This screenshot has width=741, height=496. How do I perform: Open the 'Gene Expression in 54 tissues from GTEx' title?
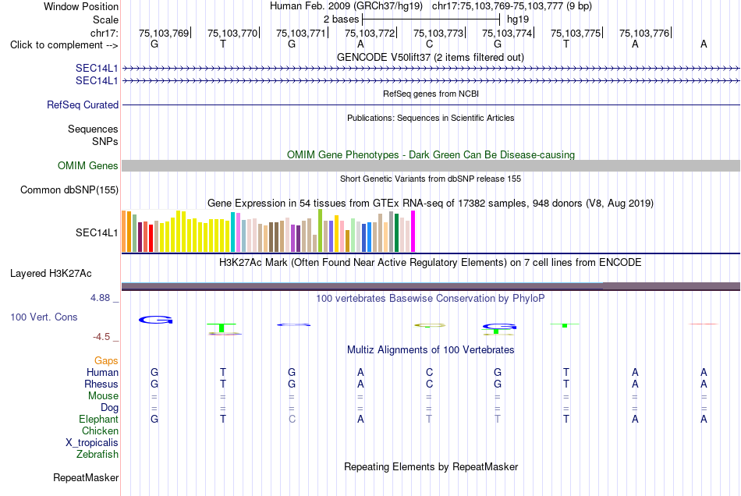(x=431, y=203)
